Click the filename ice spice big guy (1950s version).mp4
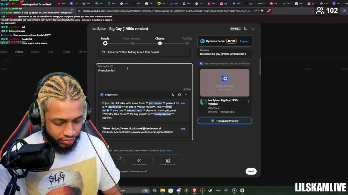Image resolution: width=348 pixels, height=195 pixels. (223, 54)
